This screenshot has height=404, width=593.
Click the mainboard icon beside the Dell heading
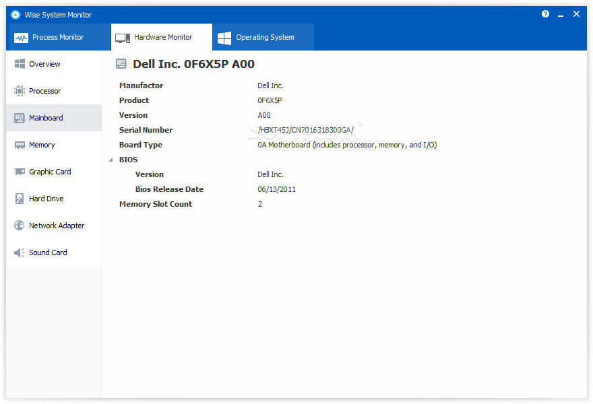click(x=121, y=63)
